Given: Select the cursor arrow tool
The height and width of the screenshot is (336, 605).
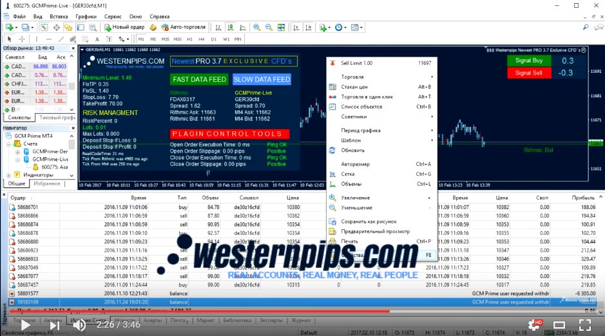Looking at the screenshot, I should (x=10, y=39).
